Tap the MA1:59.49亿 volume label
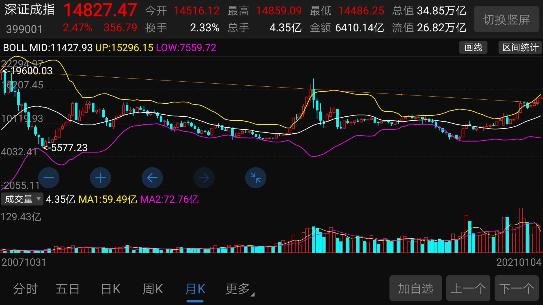 point(107,199)
